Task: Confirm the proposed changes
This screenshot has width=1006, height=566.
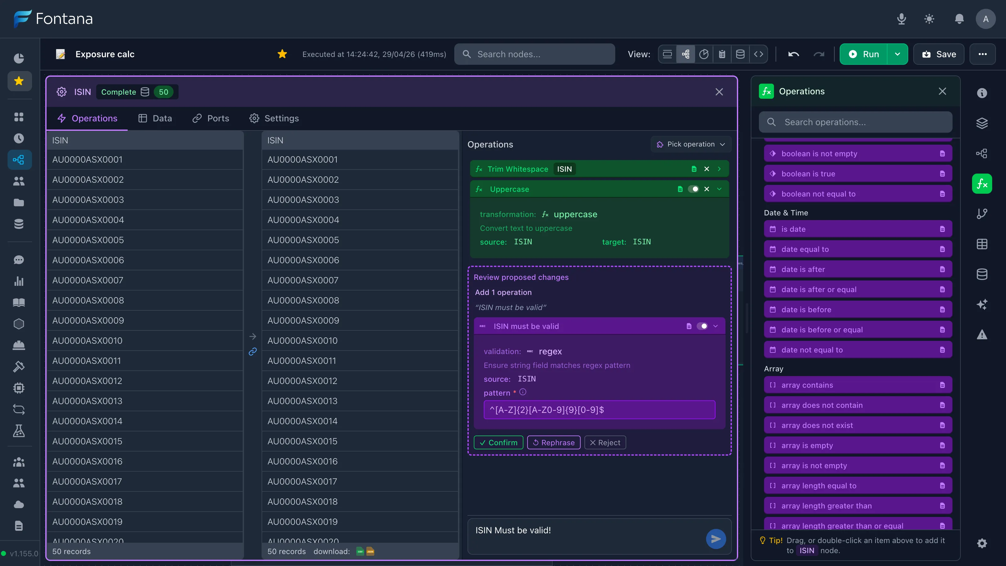Action: tap(498, 442)
